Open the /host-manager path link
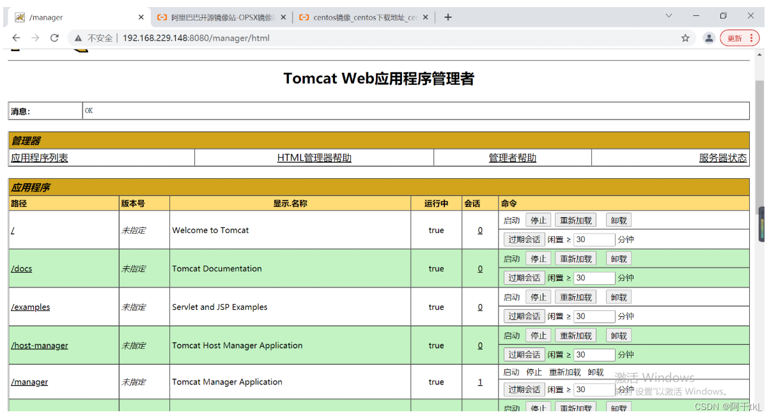The width and height of the screenshot is (769, 417). [x=40, y=345]
